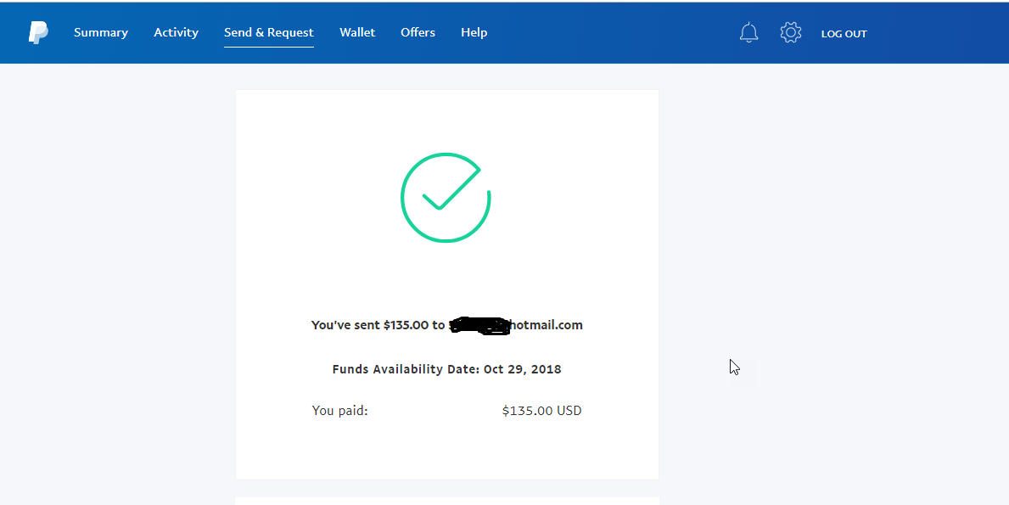Click the partially visible card below
Viewport: 1009px width, 505px height.
[447, 501]
